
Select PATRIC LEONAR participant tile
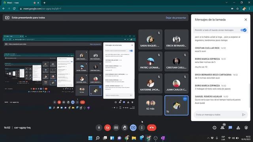coord(150,62)
